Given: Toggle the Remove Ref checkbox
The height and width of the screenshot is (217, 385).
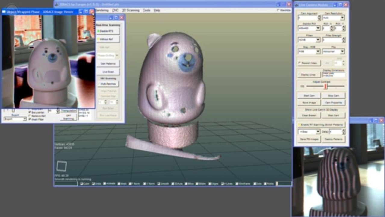Looking at the screenshot, I should tap(37, 116).
